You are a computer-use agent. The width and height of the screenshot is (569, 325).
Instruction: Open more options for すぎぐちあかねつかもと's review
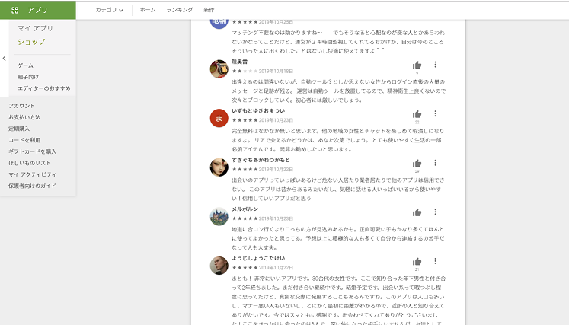(435, 163)
